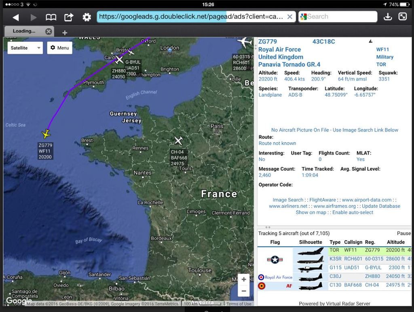Toggle fullscreen mode icon
This screenshot has height=312, width=414.
(403, 17)
